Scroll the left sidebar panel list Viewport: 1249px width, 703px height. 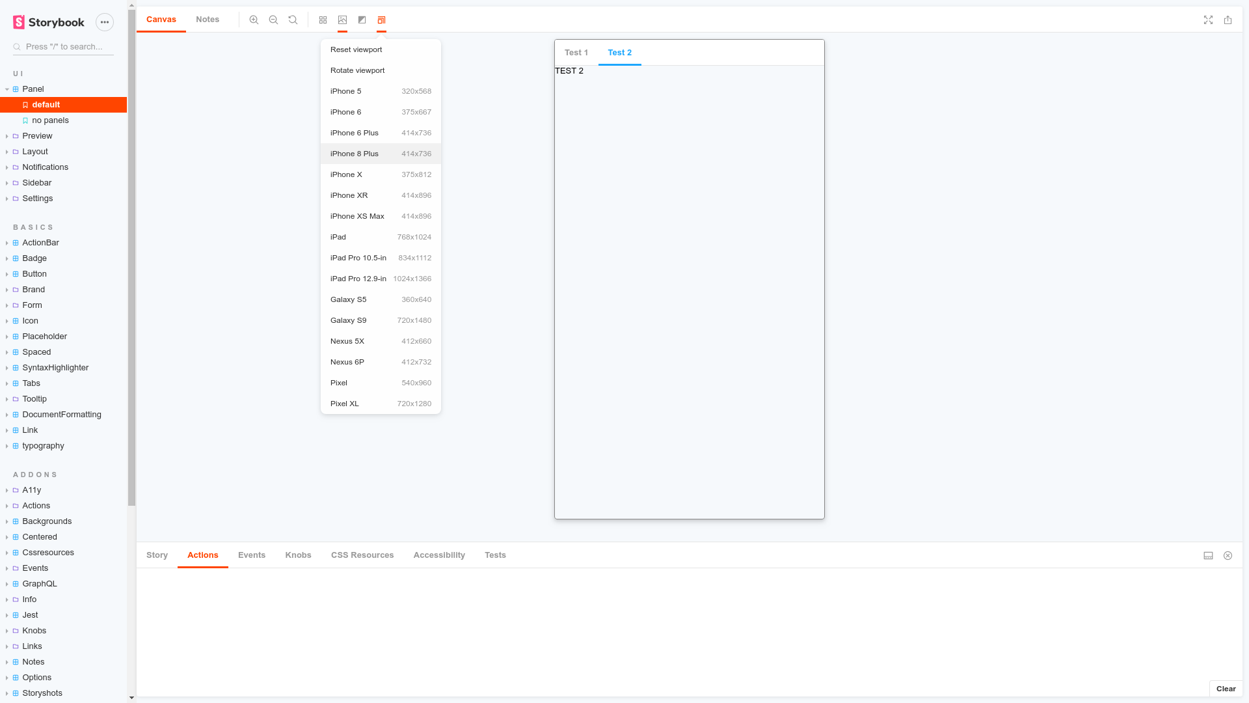131,697
